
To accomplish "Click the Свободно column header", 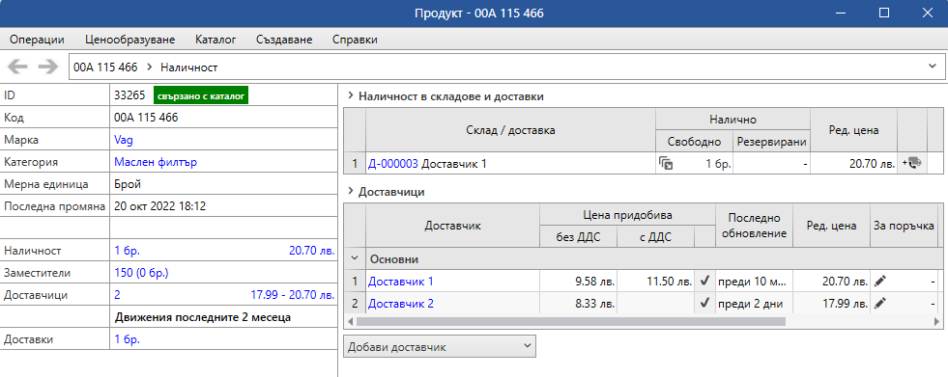I will pyautogui.click(x=694, y=142).
